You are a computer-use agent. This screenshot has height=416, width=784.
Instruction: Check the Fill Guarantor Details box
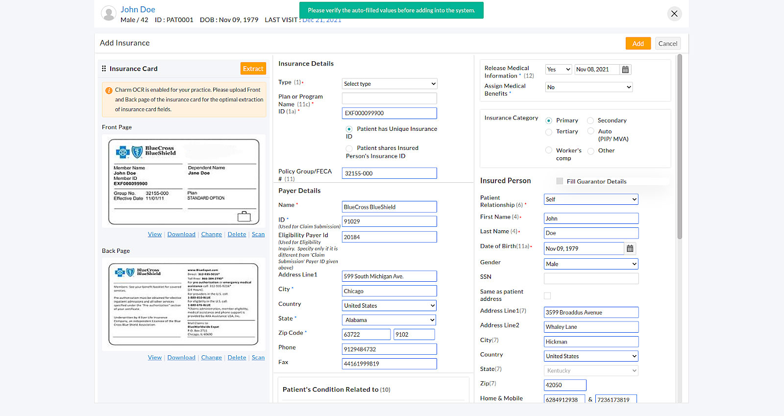click(560, 181)
